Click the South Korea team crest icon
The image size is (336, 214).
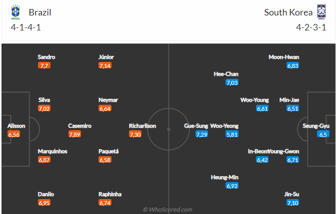pyautogui.click(x=321, y=11)
